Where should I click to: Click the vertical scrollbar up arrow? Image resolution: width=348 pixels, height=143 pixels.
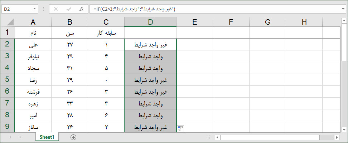(344, 21)
